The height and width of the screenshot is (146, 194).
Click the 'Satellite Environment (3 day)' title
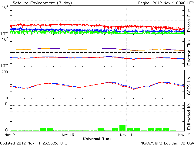[42, 3]
